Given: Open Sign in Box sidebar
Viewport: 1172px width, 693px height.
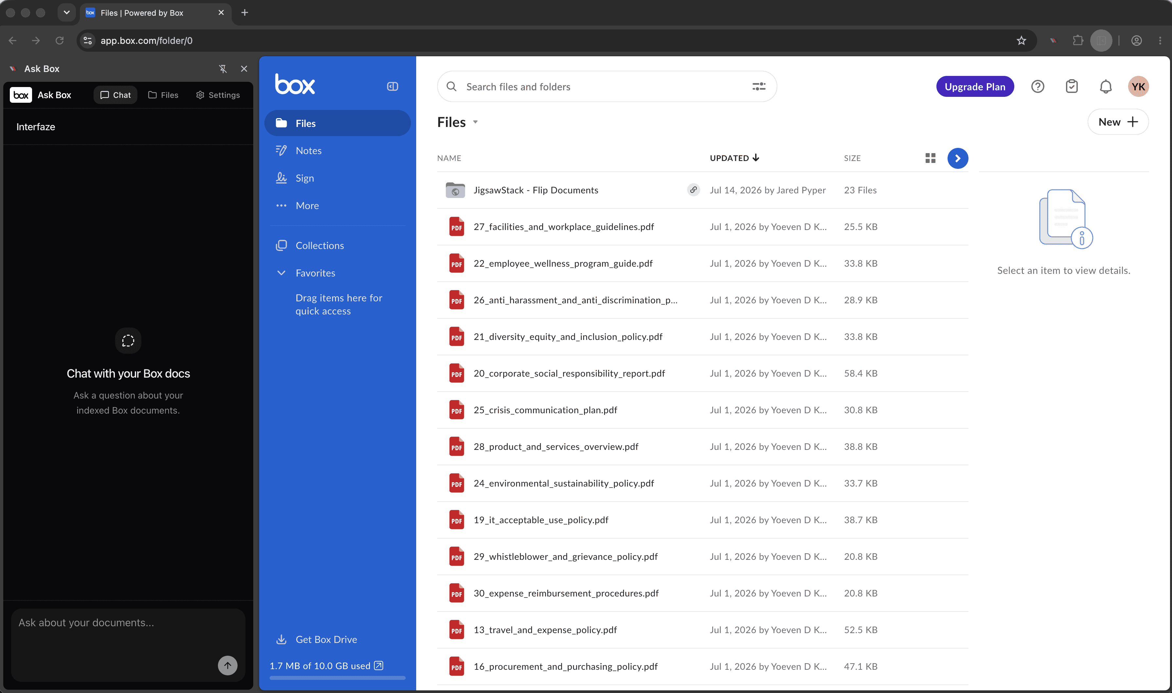Looking at the screenshot, I should coord(337,178).
